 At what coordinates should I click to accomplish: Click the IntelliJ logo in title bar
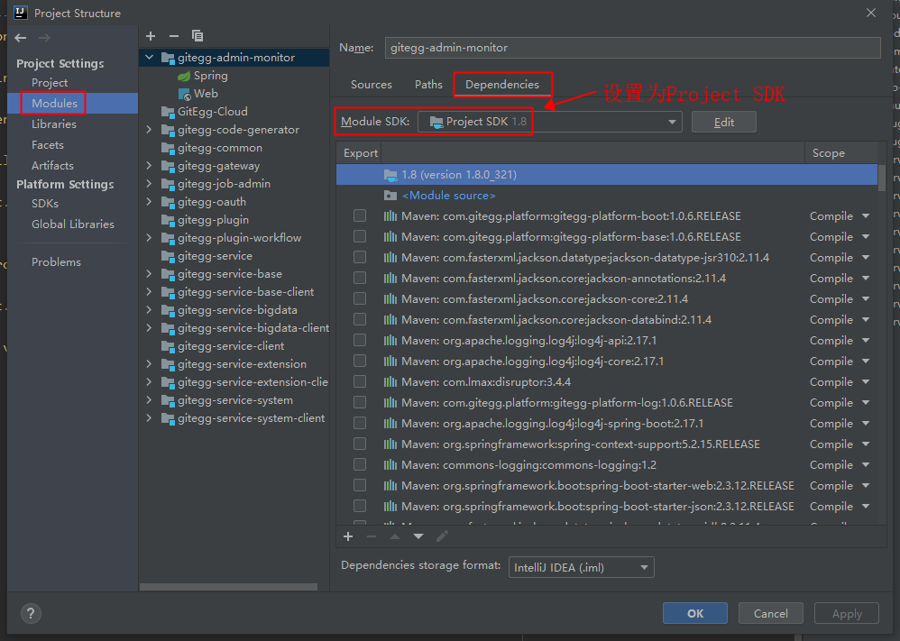point(20,13)
